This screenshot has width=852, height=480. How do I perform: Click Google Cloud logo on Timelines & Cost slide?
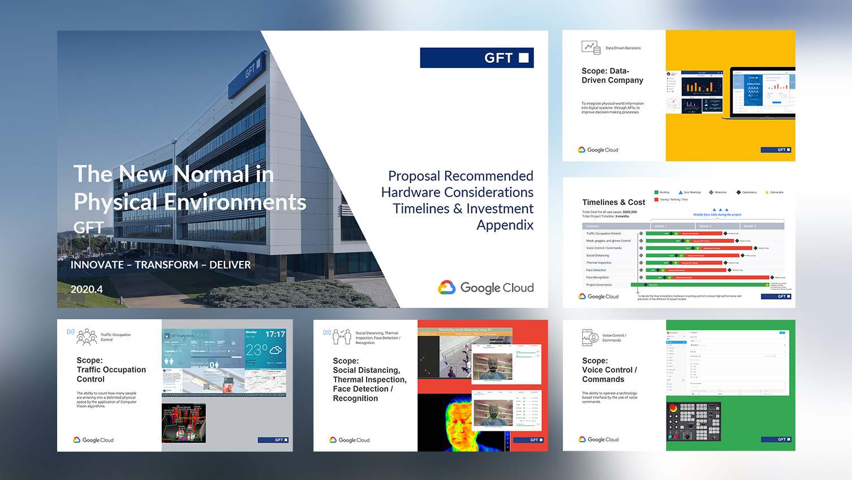(599, 297)
